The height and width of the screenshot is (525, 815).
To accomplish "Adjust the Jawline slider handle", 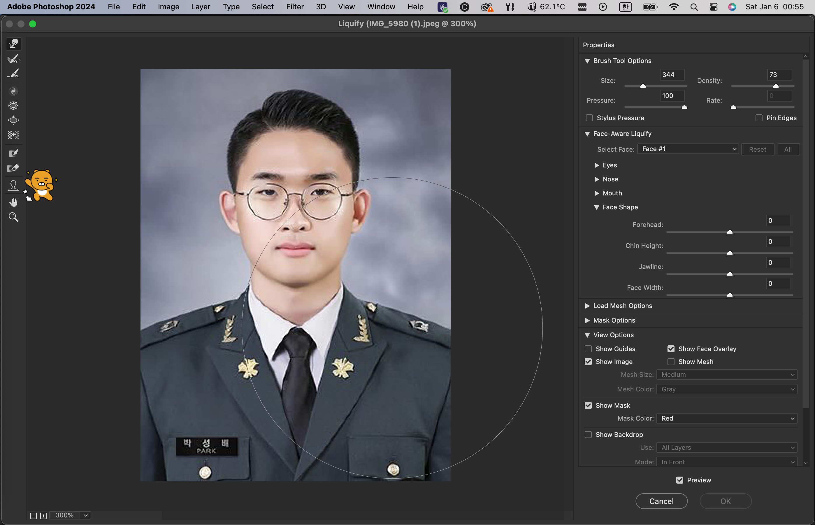I will point(730,274).
